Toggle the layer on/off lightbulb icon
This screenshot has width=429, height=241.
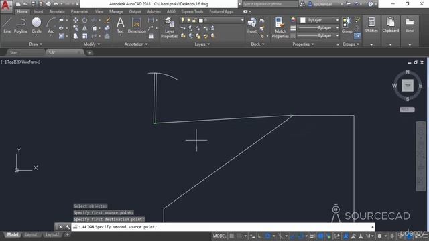(x=183, y=20)
